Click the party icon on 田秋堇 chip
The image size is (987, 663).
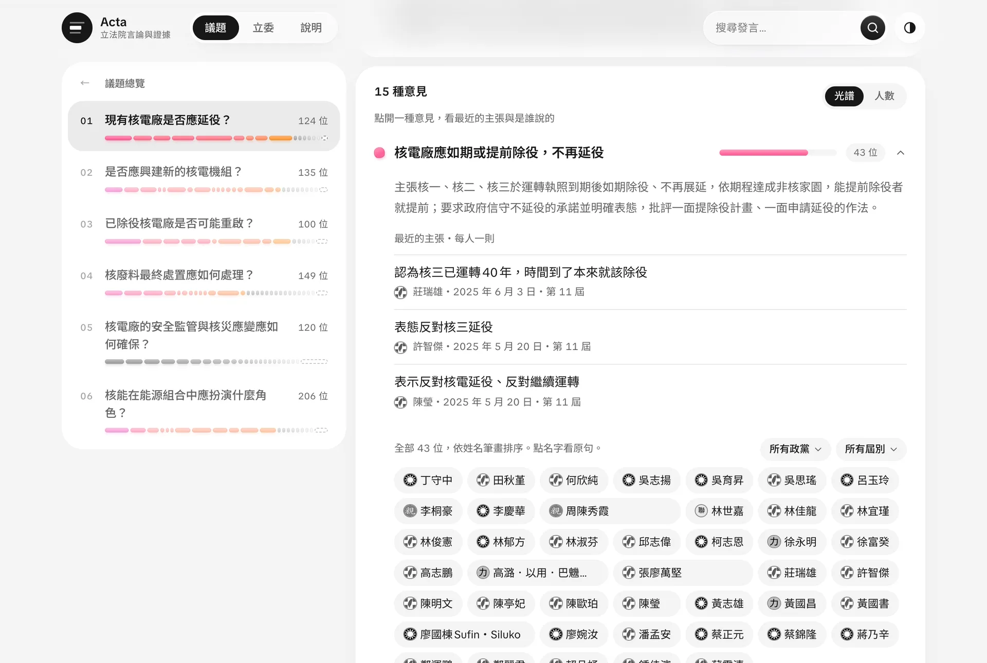(483, 480)
